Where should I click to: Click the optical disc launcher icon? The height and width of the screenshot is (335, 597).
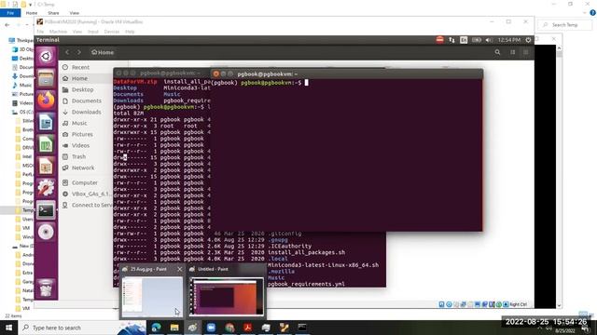click(x=46, y=232)
